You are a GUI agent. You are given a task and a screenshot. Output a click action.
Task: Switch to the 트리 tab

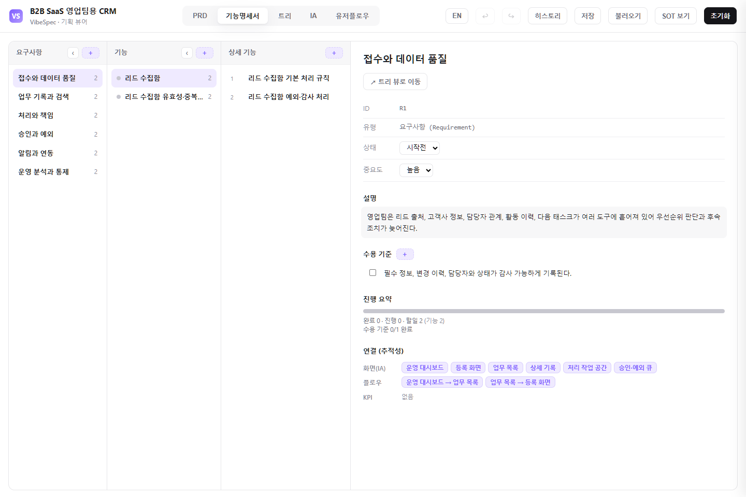(x=285, y=16)
